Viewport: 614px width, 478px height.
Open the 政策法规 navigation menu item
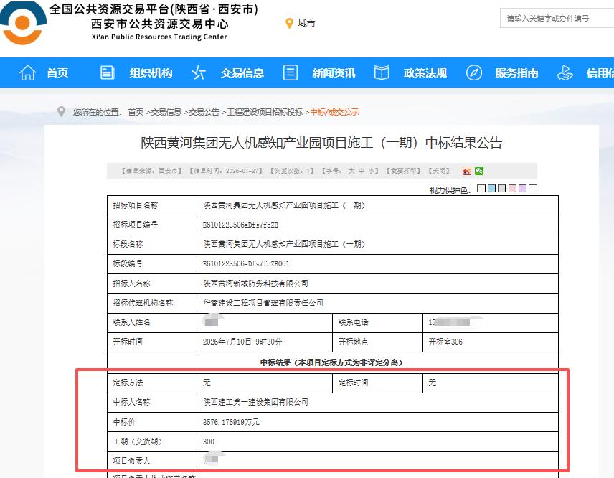coord(425,73)
